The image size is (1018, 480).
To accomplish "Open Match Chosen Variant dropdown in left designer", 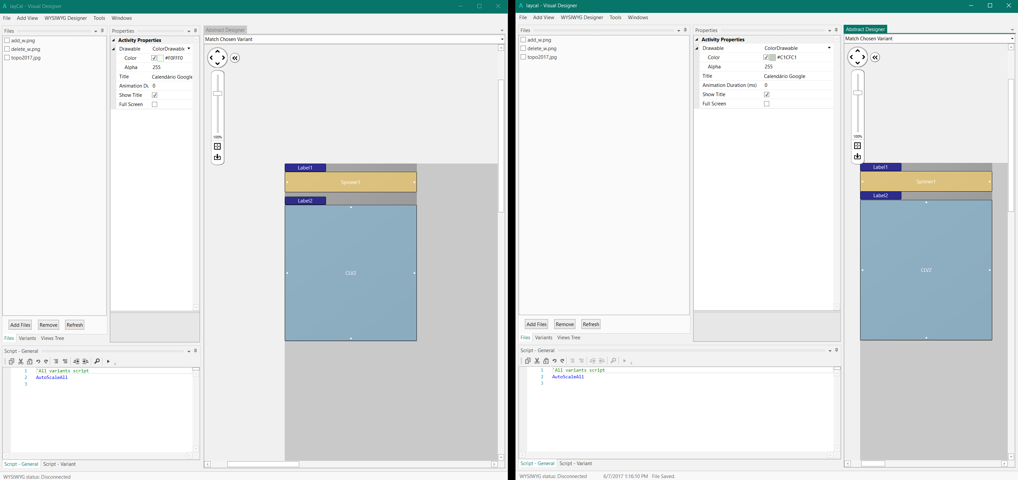I will pyautogui.click(x=502, y=39).
